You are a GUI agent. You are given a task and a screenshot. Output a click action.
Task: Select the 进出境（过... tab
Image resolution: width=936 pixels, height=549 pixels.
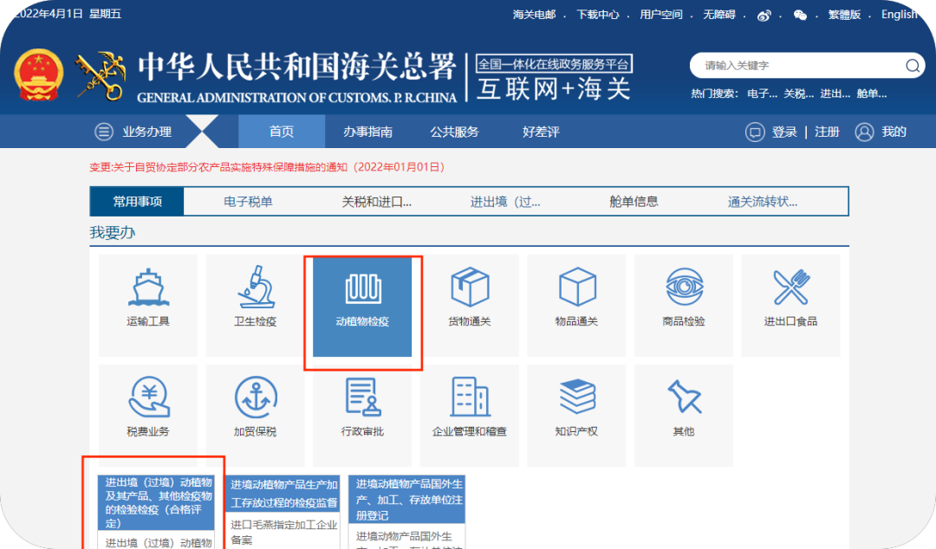click(x=505, y=202)
